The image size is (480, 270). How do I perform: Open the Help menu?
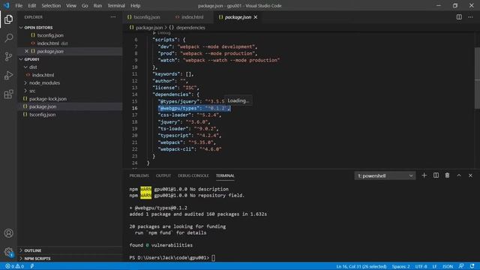coord(135,5)
